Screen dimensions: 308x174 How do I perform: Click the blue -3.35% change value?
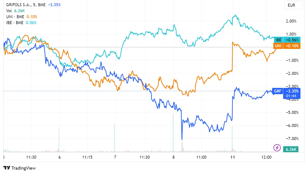coord(54,4)
